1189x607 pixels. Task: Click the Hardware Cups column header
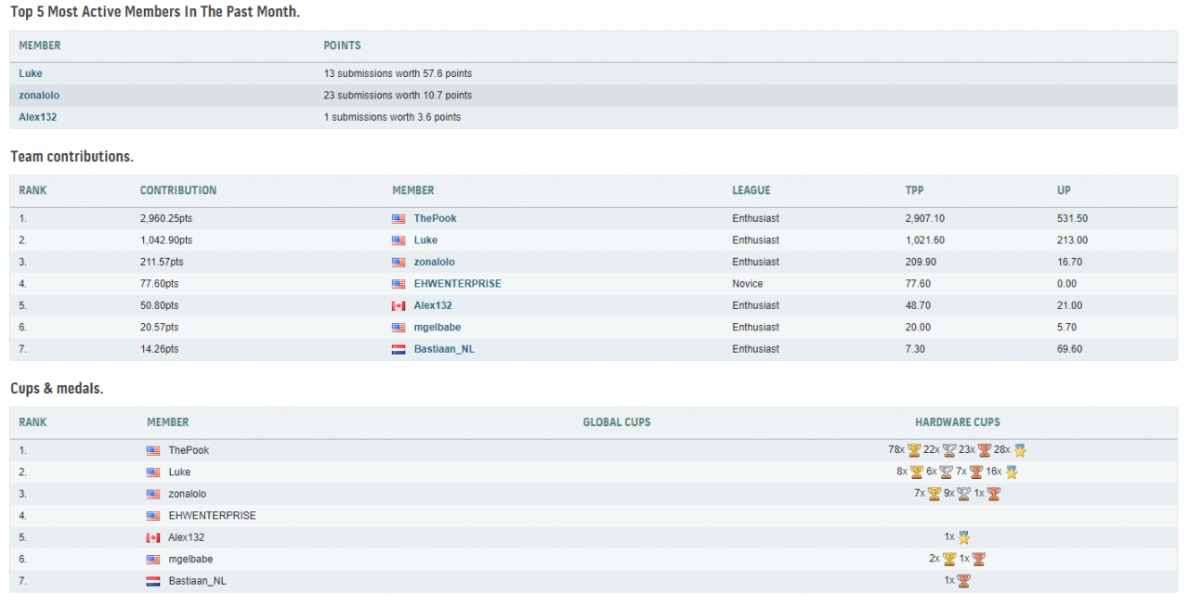click(x=957, y=422)
